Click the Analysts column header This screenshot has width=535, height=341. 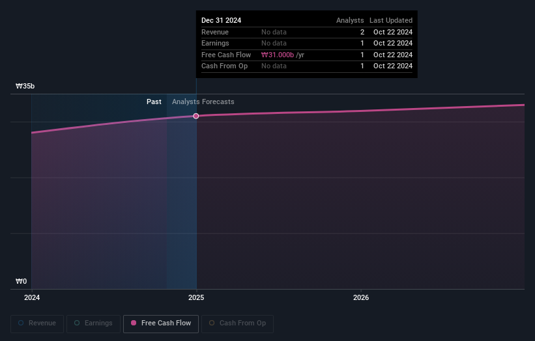pyautogui.click(x=350, y=20)
